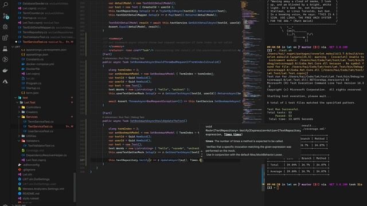This screenshot has width=367, height=206.
Task: Debug Test above SetBookmarkAsyncShouldUpdateTheText method
Action: [x=138, y=117]
